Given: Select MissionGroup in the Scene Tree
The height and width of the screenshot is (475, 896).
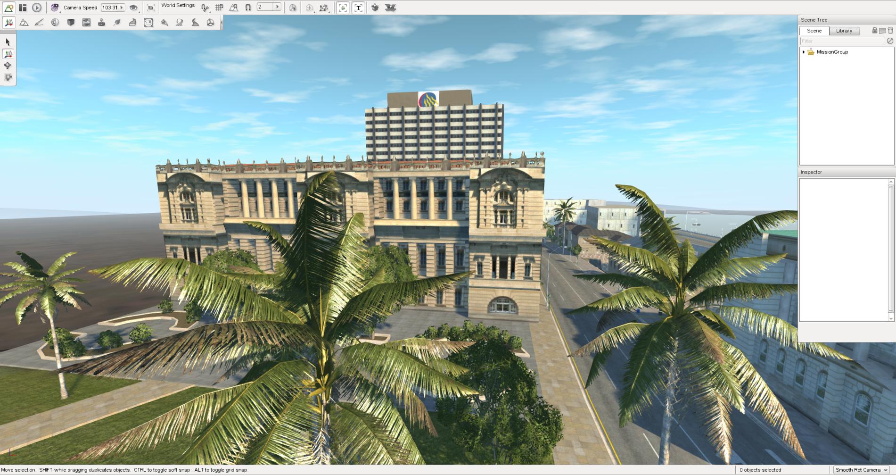Looking at the screenshot, I should 832,52.
